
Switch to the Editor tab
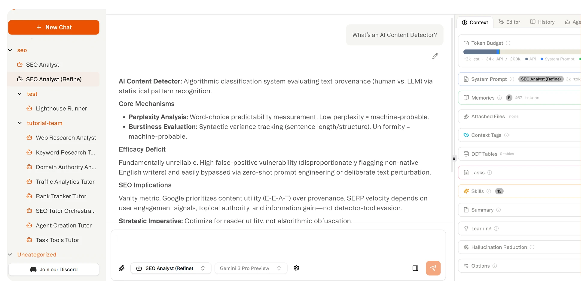tap(509, 22)
